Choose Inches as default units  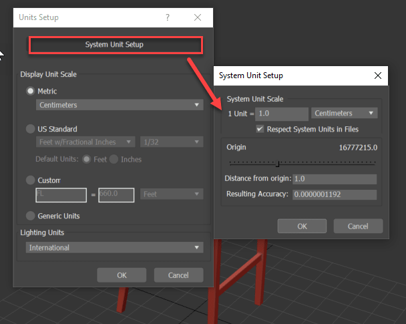(114, 159)
